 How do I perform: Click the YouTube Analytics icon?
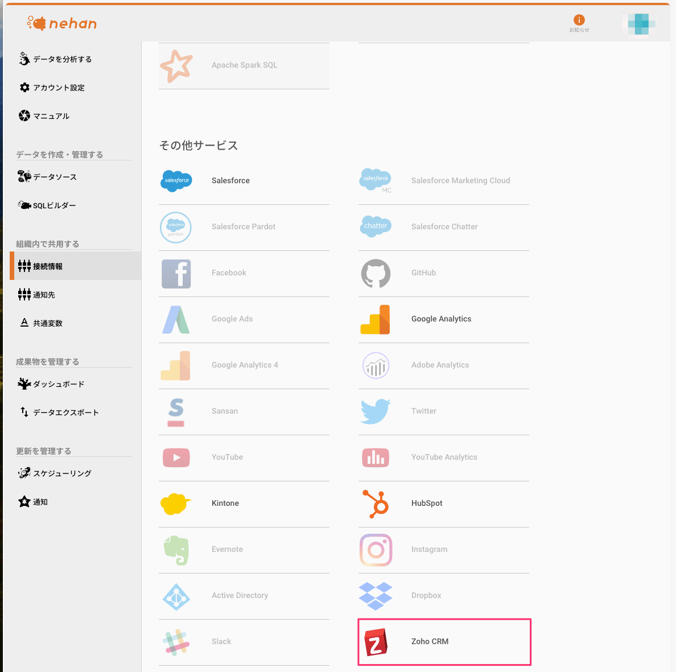tap(376, 458)
